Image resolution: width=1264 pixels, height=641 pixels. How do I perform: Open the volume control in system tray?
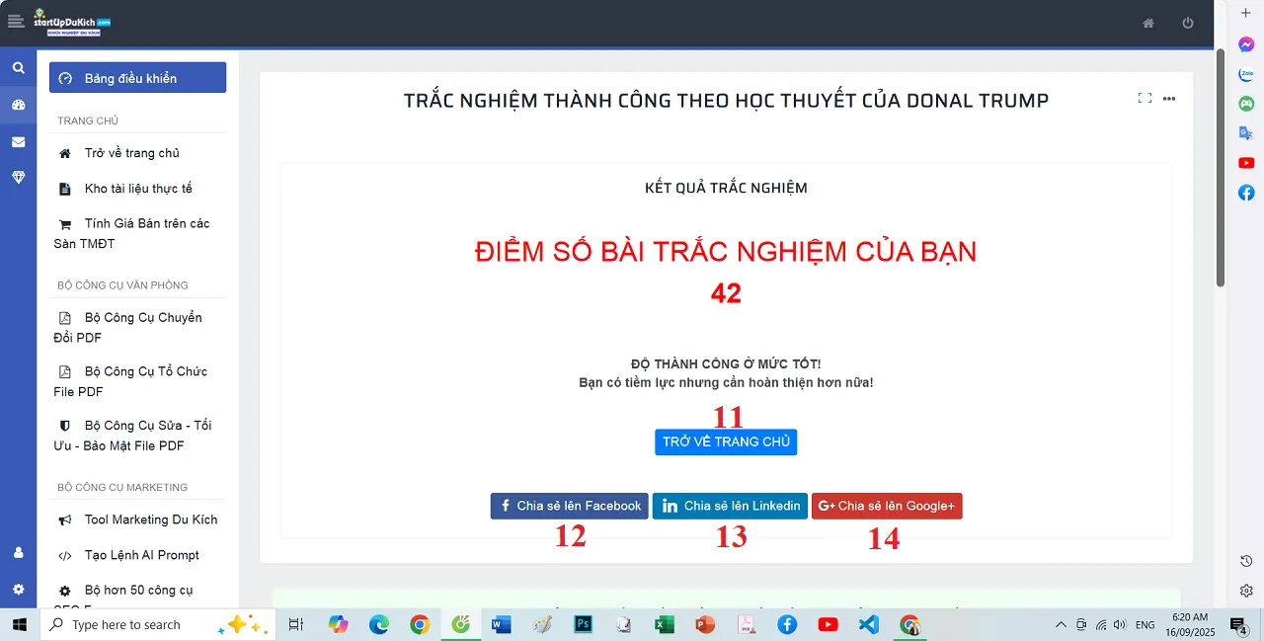[x=1120, y=624]
